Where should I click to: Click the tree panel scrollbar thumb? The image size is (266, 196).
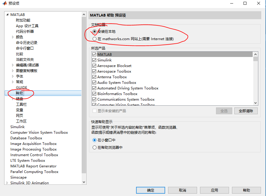(x=84, y=95)
